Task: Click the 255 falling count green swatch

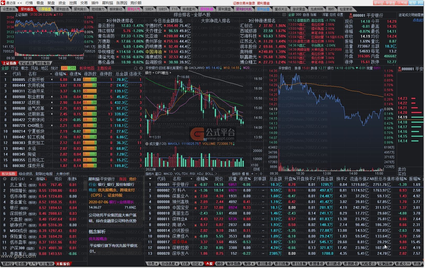Action: pos(72,68)
